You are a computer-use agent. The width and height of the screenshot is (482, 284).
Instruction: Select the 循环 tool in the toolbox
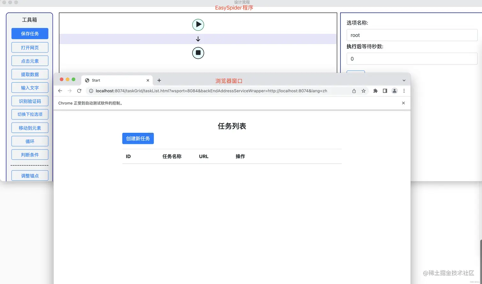[30, 141]
